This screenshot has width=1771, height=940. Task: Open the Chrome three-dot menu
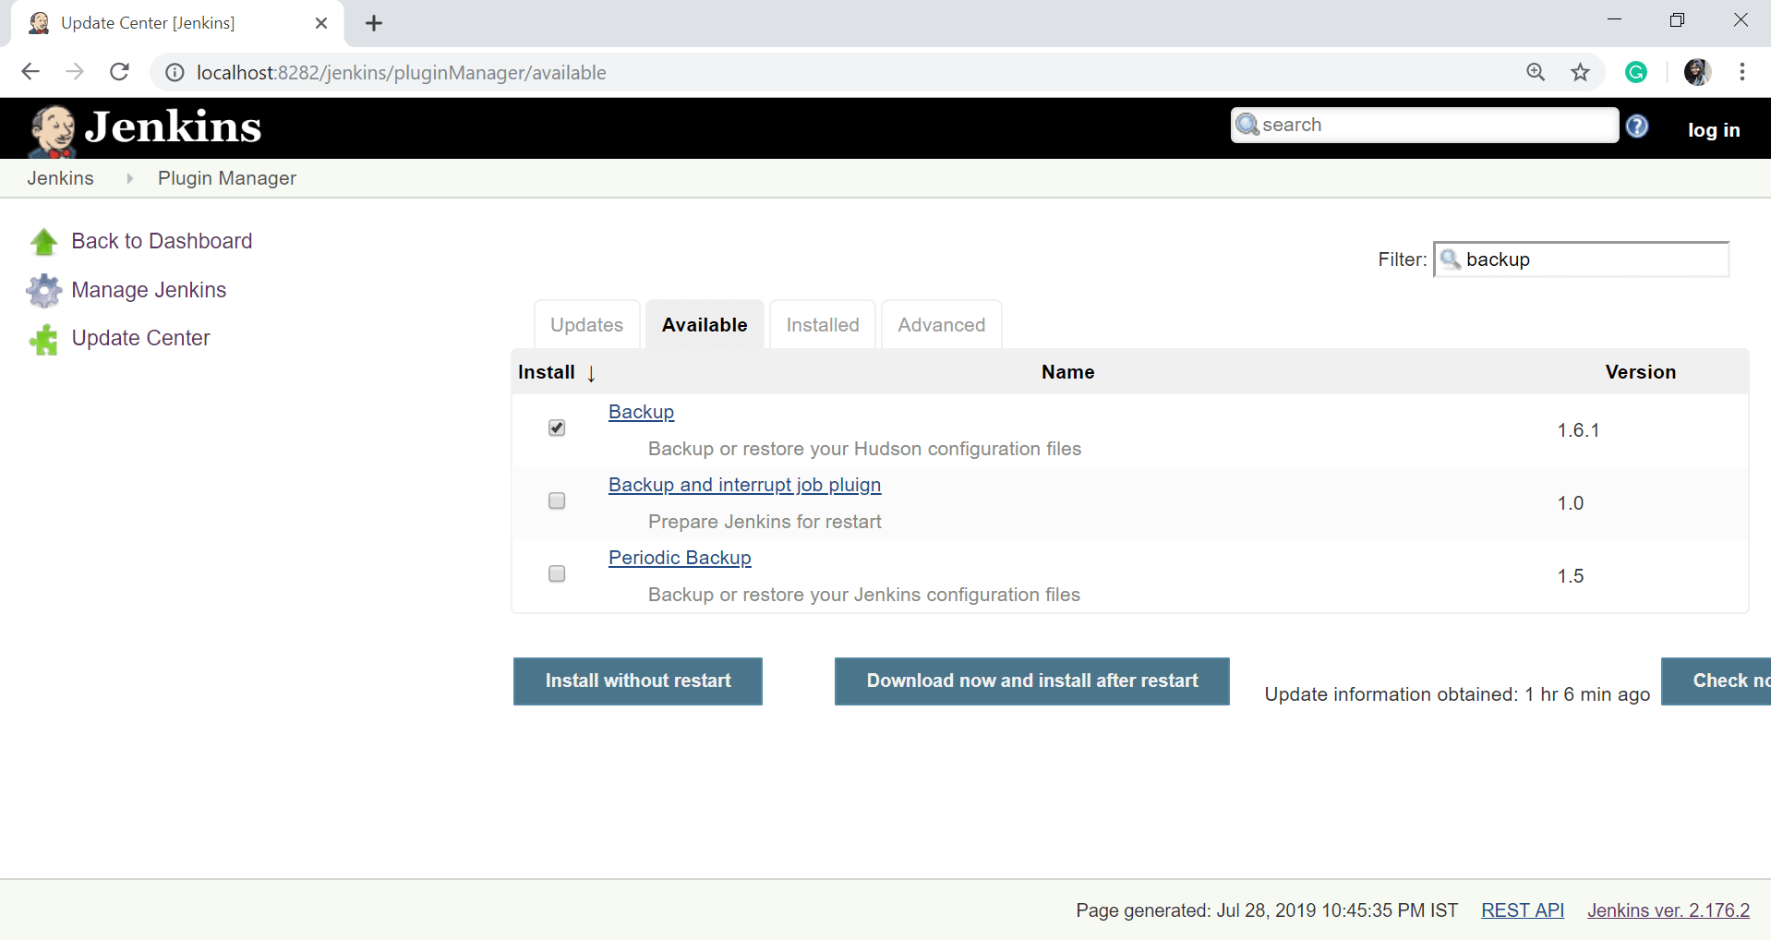[1742, 72]
